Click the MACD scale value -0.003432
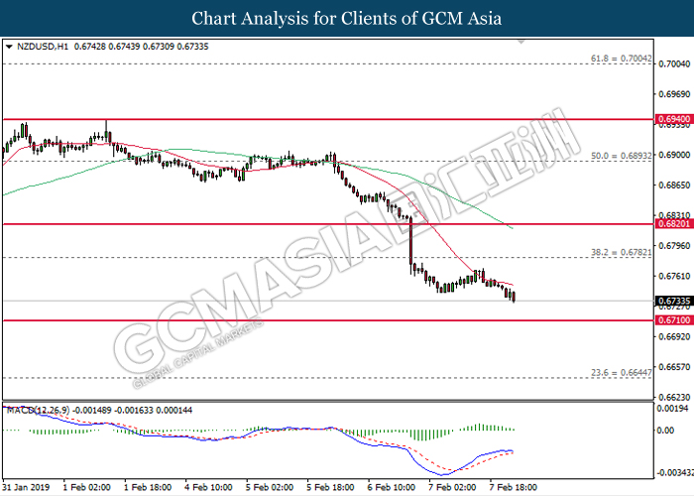694x496 pixels. [675, 473]
